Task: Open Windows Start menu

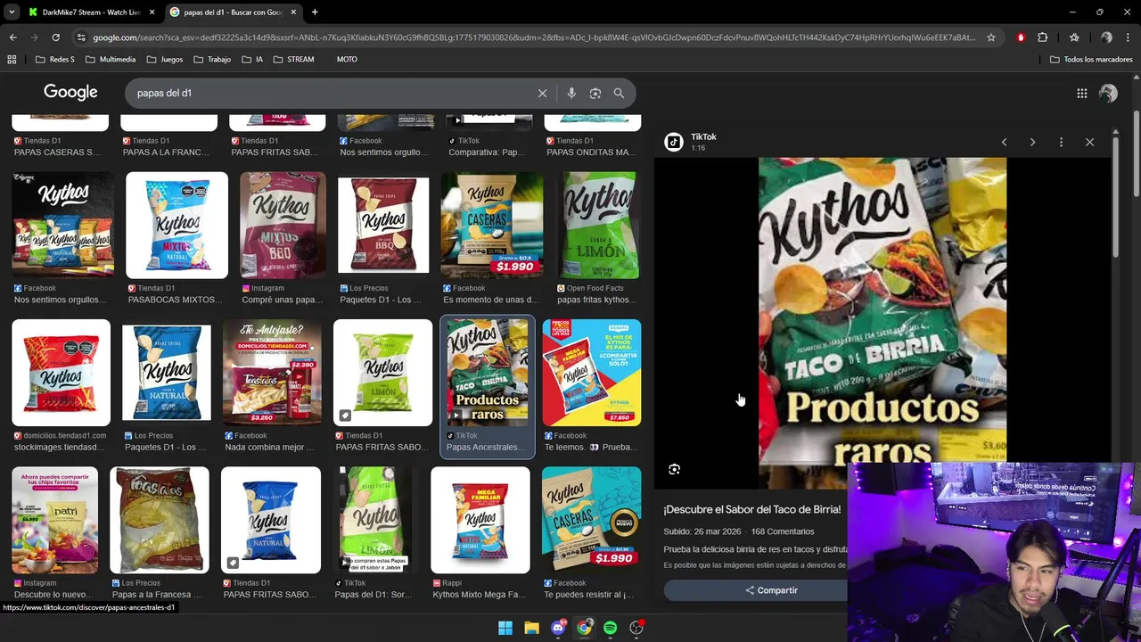Action: click(505, 628)
